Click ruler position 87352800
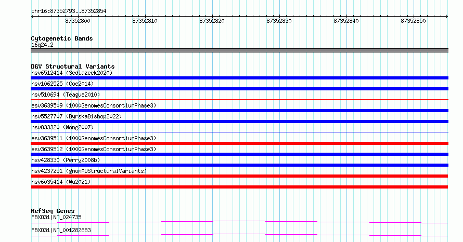463x242 pixels. tap(78, 21)
